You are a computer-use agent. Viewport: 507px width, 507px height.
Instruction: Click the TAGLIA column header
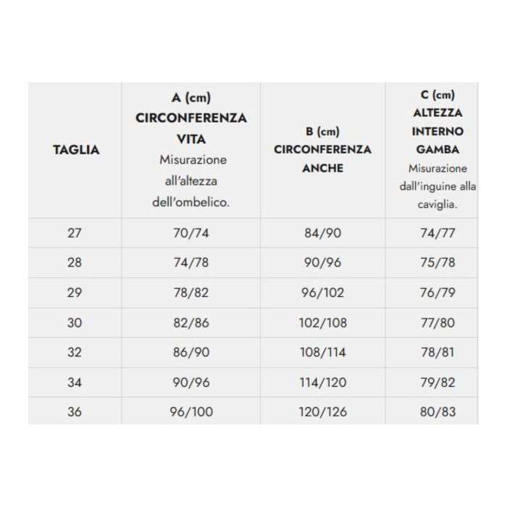coord(76,151)
